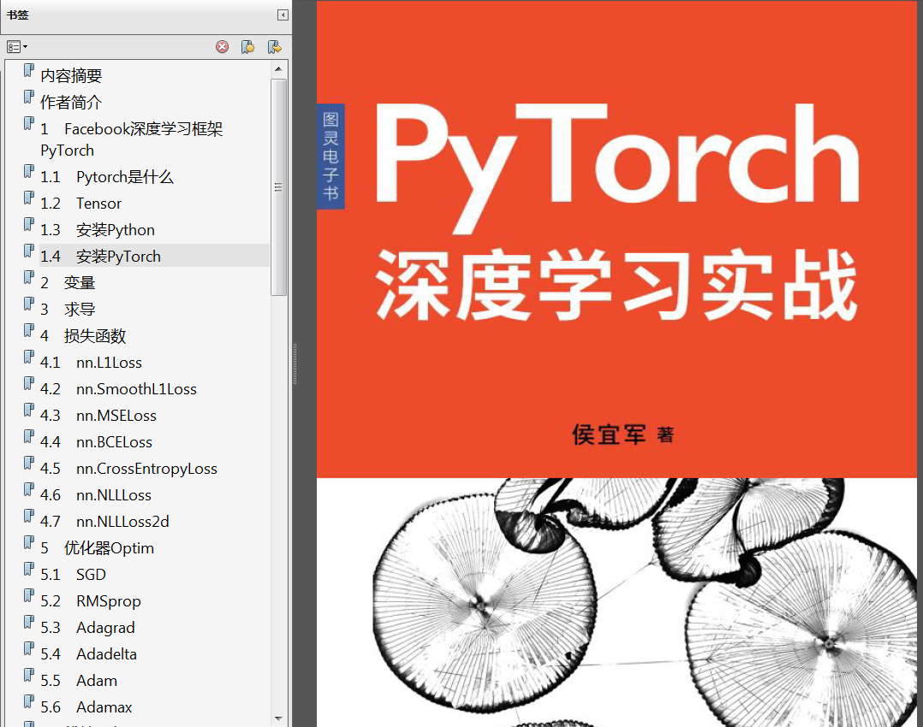923x727 pixels.
Task: Create a new bookmark icon
Action: (247, 47)
